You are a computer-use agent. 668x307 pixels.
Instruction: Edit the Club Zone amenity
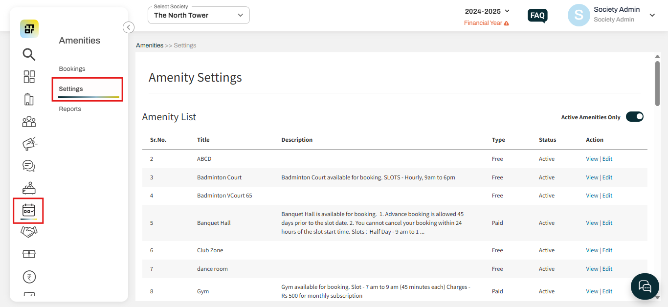[607, 250]
